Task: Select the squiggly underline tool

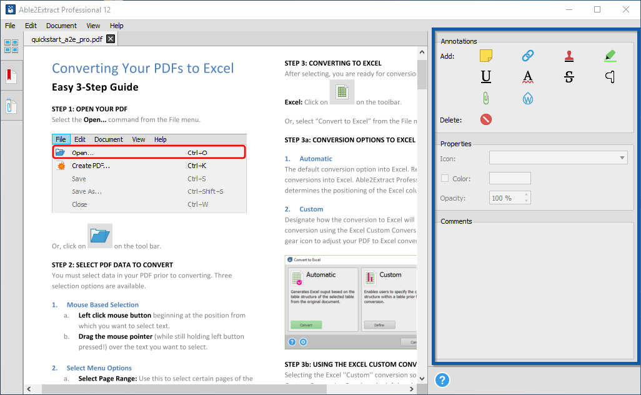Action: [528, 76]
